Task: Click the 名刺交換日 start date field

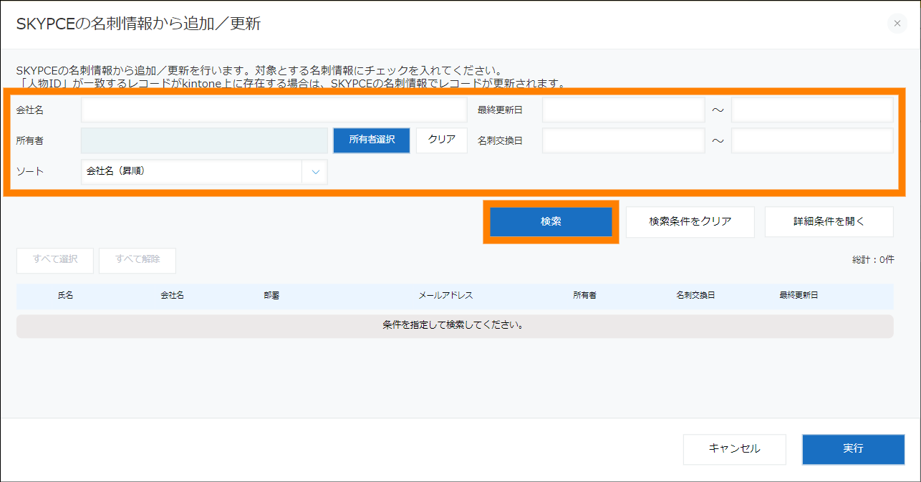Action: [623, 141]
